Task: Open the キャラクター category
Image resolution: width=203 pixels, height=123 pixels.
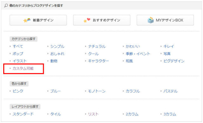Action: [98, 61]
